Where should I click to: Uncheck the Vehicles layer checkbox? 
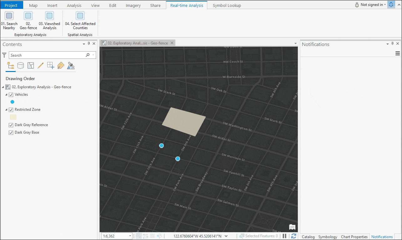(11, 94)
